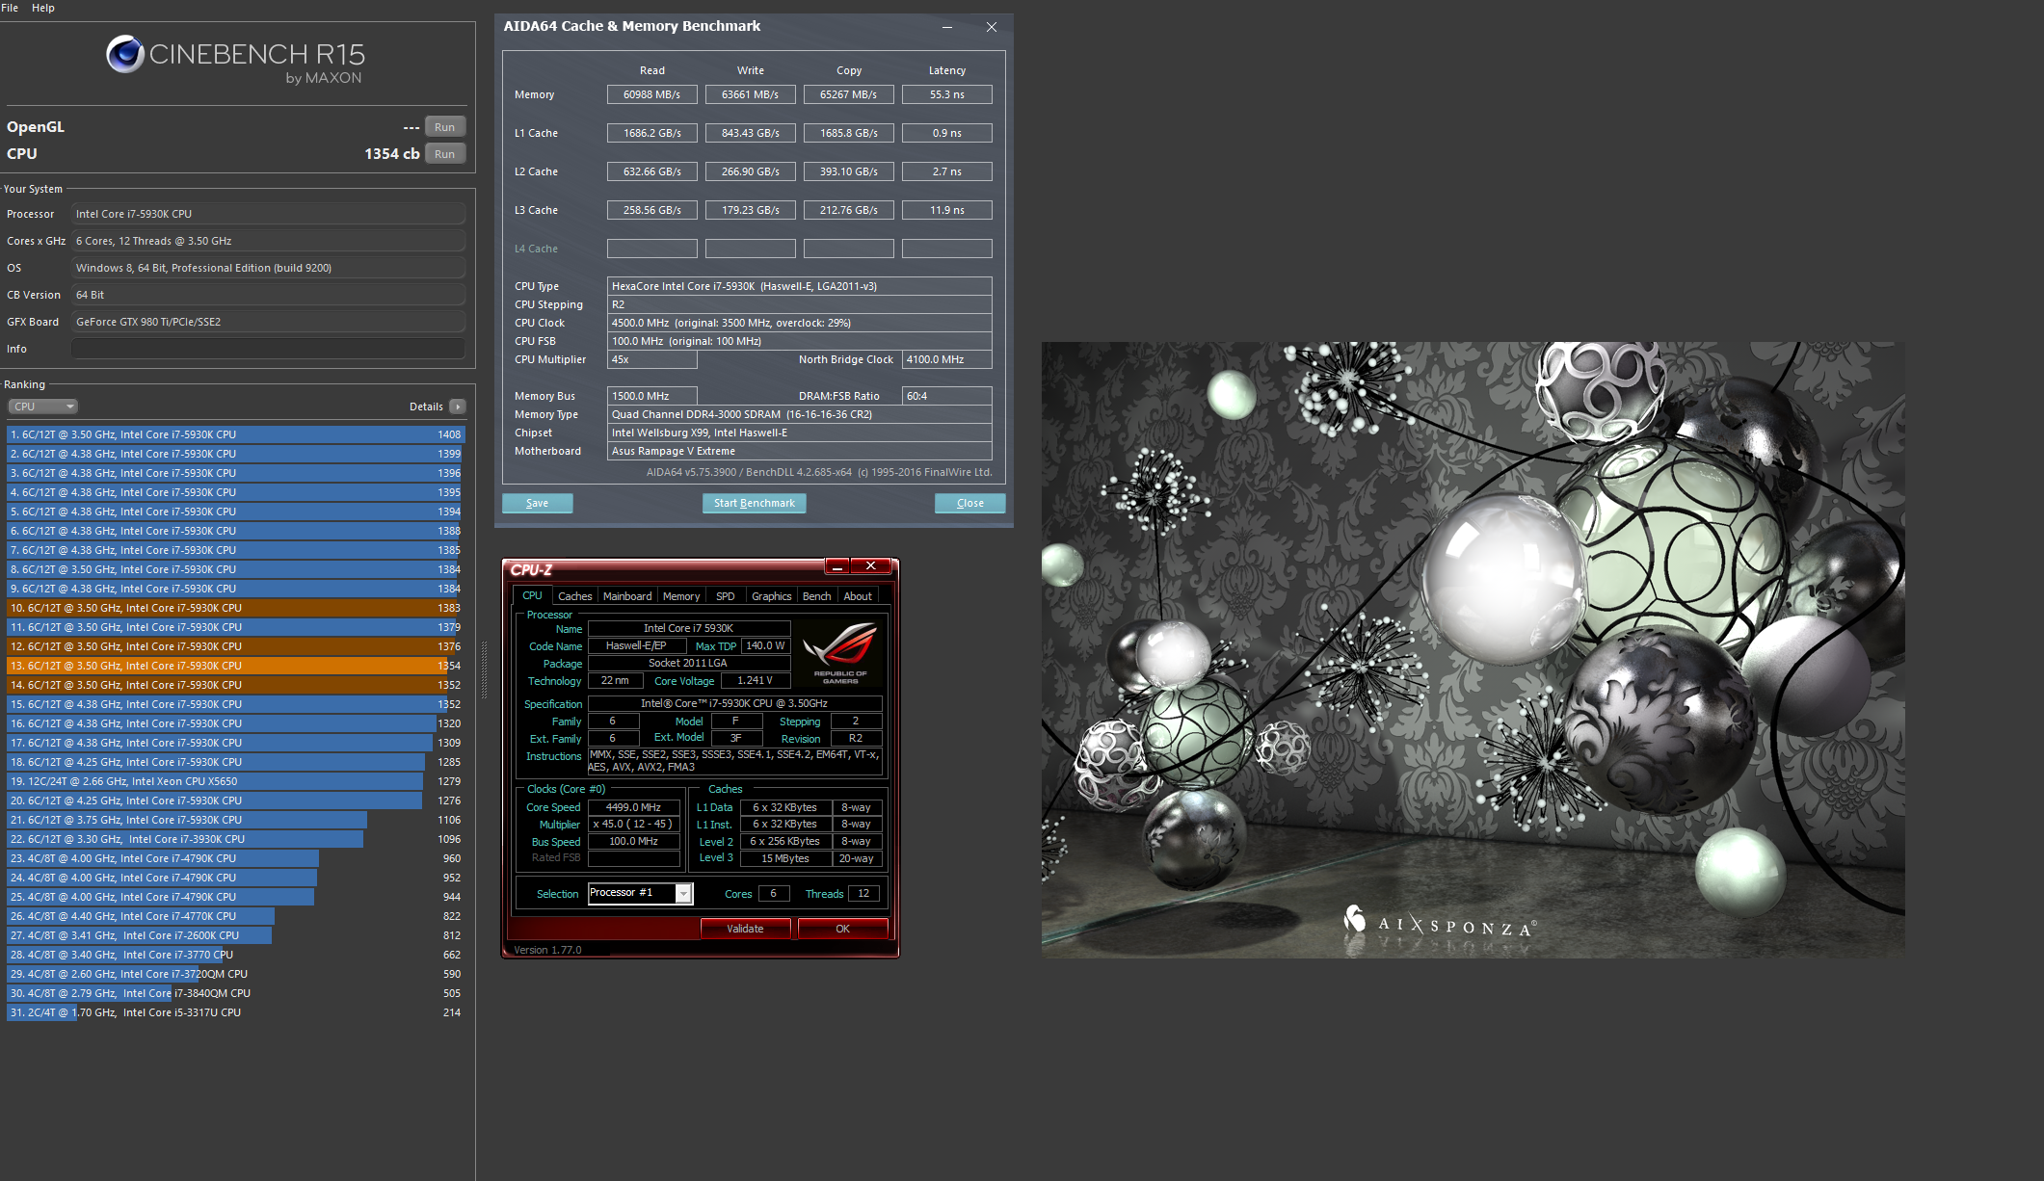
Task: Select the i7-3840QM ranking row
Action: point(235,993)
